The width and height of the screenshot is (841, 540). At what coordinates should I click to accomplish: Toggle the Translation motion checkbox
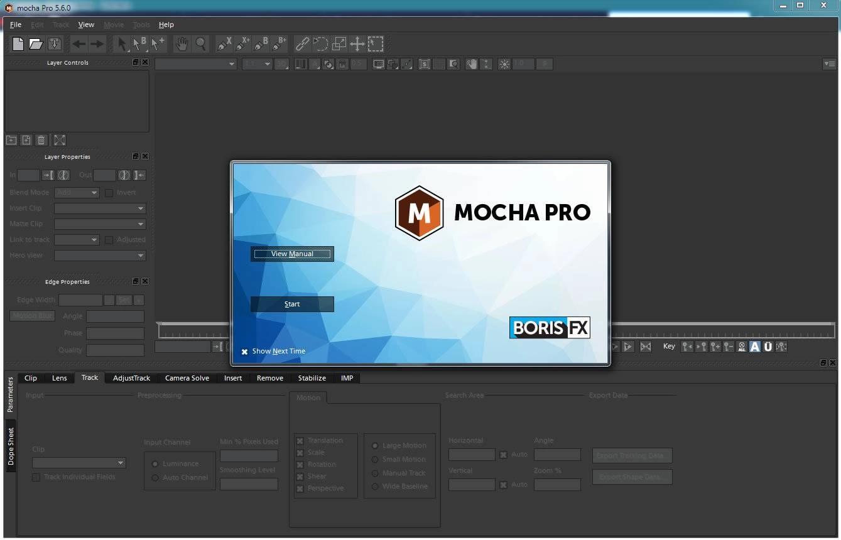300,441
